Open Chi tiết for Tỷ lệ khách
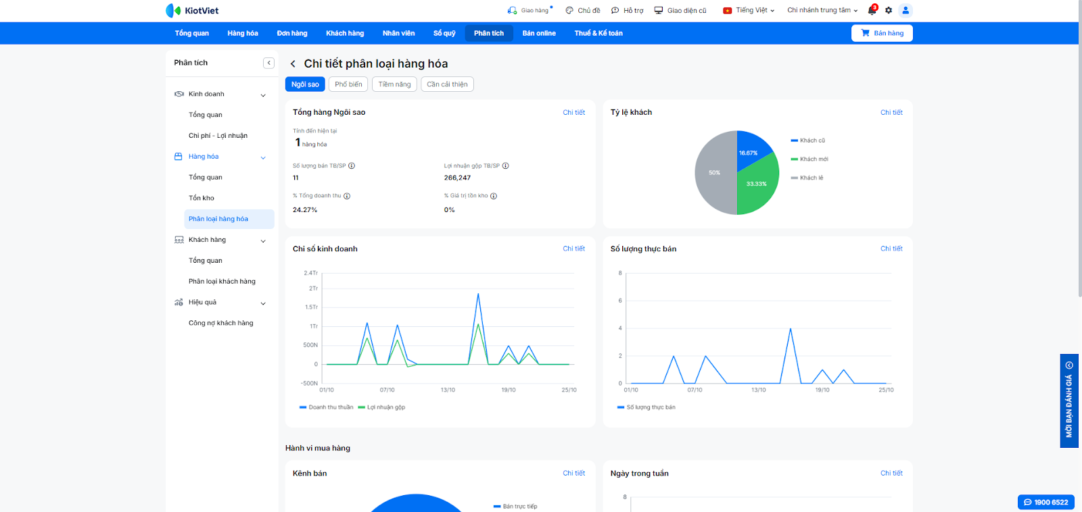 tap(891, 113)
